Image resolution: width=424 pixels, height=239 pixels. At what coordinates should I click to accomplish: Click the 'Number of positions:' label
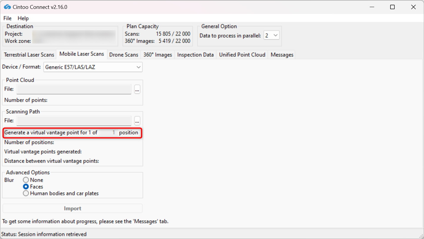(x=29, y=142)
